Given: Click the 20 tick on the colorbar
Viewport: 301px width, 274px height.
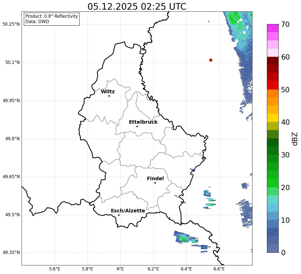Looking at the screenshot, I should [285, 188].
